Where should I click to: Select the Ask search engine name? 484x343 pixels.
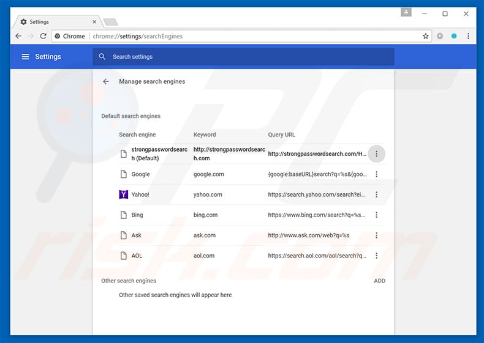(136, 235)
